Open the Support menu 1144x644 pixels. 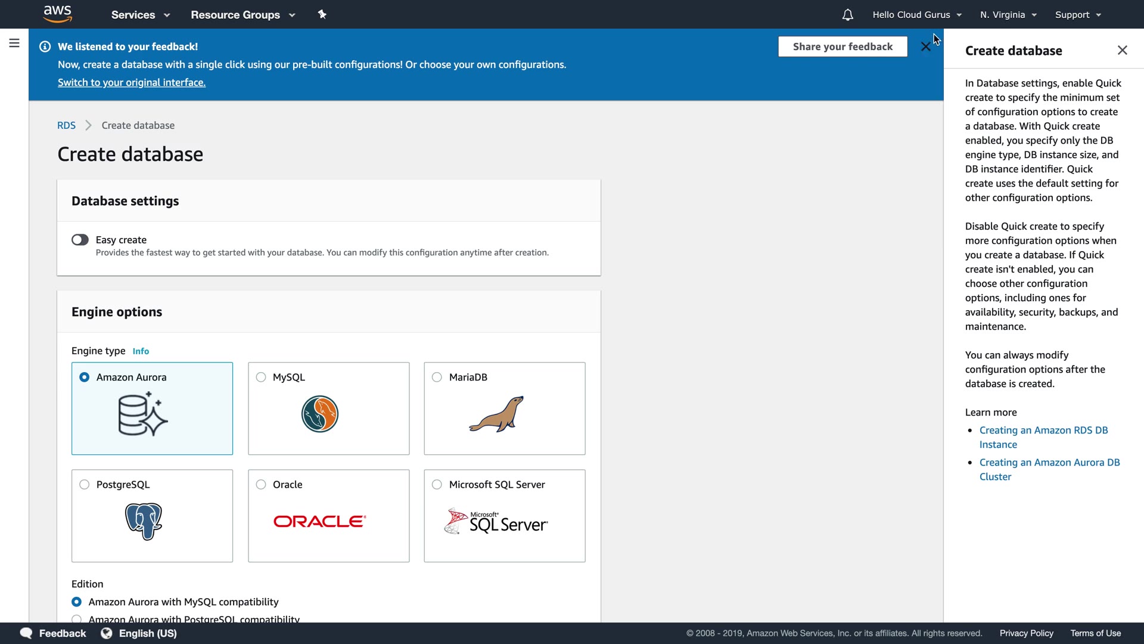click(1078, 15)
